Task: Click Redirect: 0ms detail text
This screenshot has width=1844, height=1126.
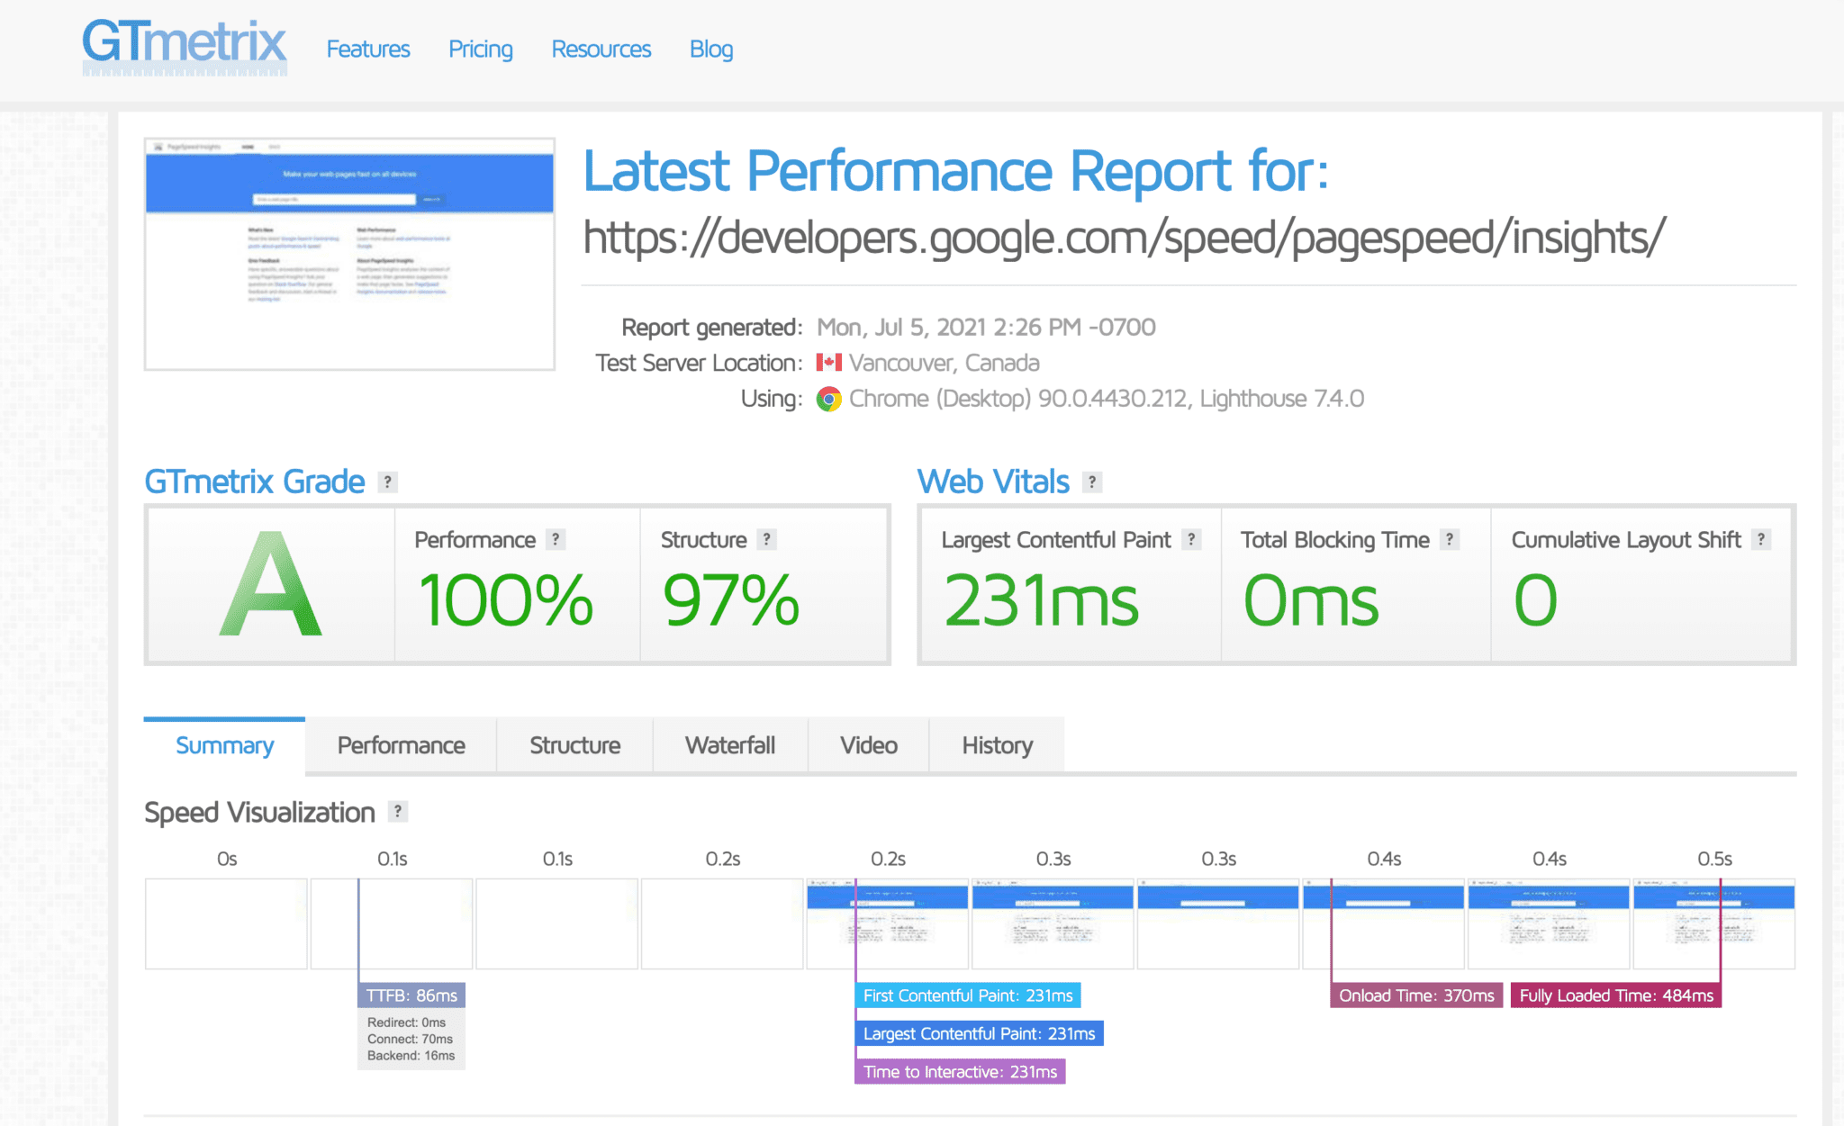Action: [x=406, y=1022]
